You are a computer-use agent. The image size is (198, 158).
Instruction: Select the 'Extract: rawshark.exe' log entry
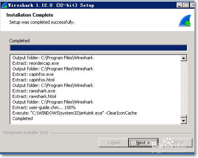coord(34,91)
